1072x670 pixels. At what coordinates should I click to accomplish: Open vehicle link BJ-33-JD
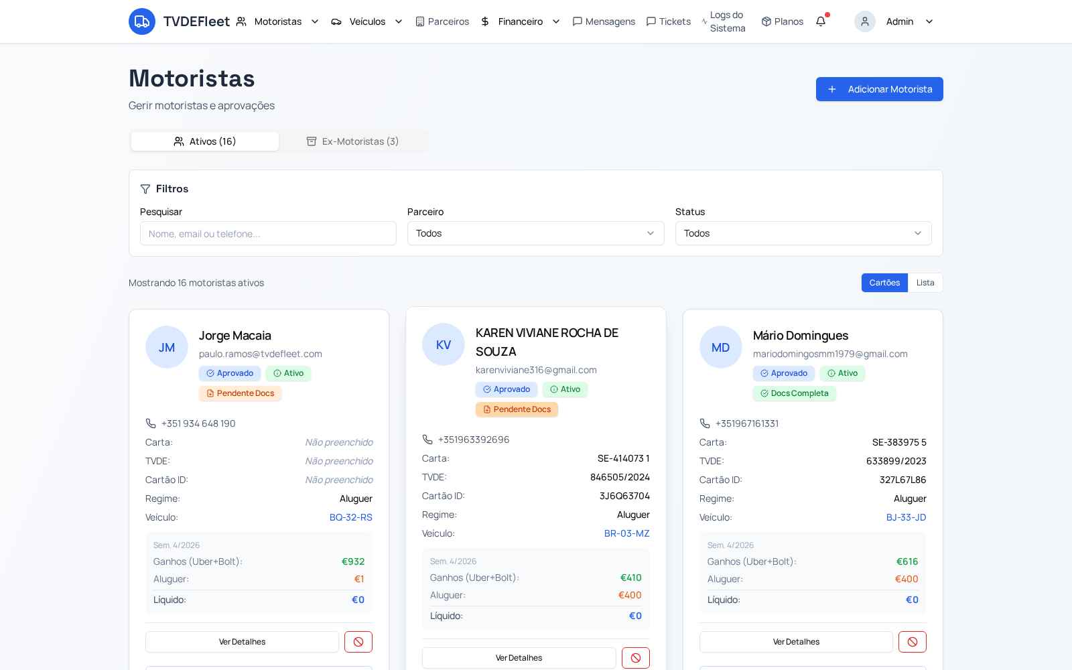click(x=907, y=517)
